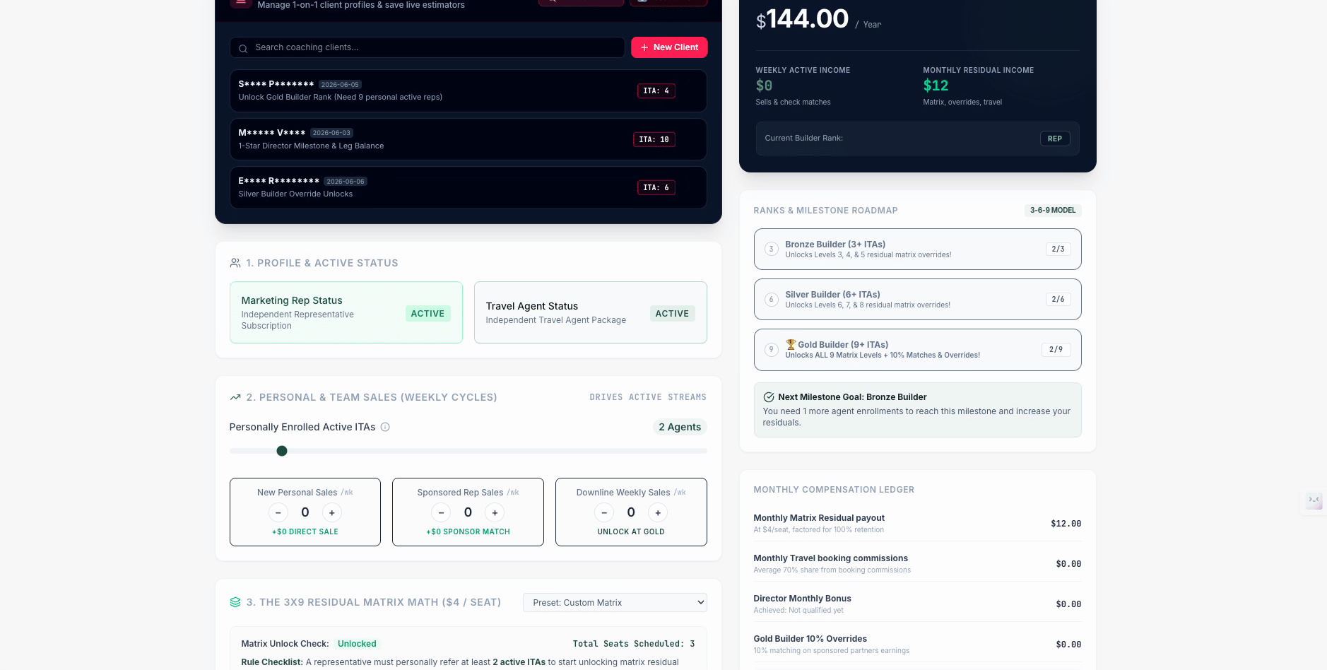Click the Silver Builder number 6 circle
Viewport: 1327px width, 670px height.
pos(772,299)
